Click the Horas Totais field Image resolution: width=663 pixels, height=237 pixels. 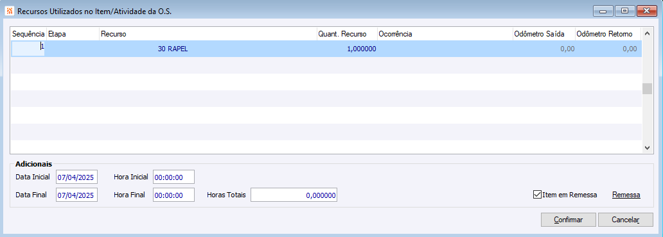pyautogui.click(x=294, y=195)
